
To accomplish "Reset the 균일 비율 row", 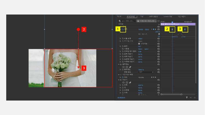I will tap(159, 44).
